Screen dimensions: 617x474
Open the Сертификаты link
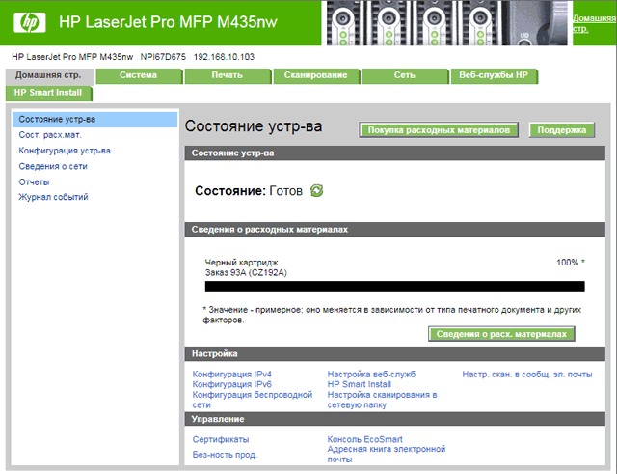(x=221, y=439)
